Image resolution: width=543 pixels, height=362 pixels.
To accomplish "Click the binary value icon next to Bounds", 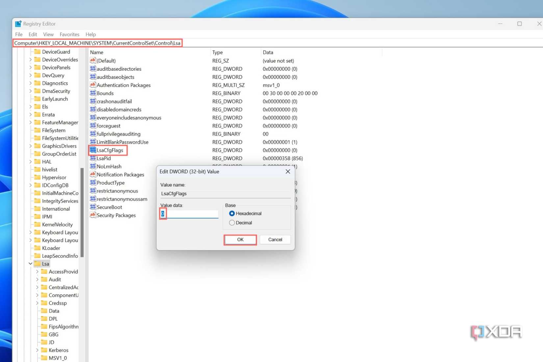I will click(x=92, y=93).
